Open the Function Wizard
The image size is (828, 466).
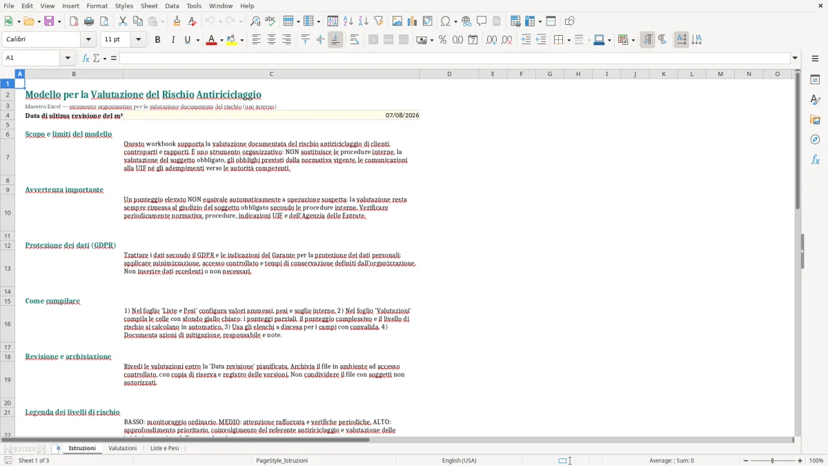tap(86, 58)
